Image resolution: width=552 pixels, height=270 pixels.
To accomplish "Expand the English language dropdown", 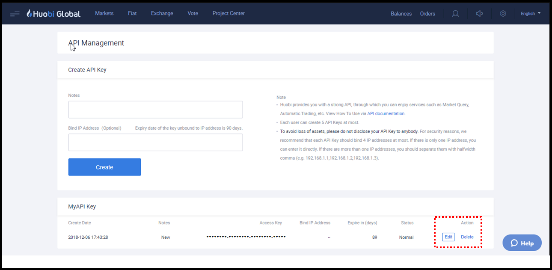I will click(x=530, y=14).
